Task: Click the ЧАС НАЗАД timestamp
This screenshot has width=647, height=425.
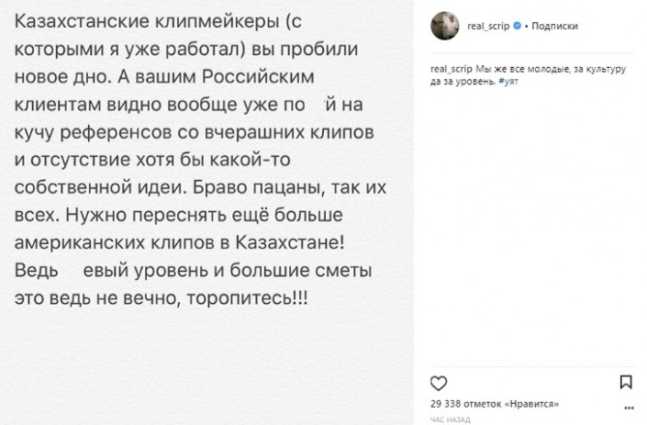Action: point(450,419)
